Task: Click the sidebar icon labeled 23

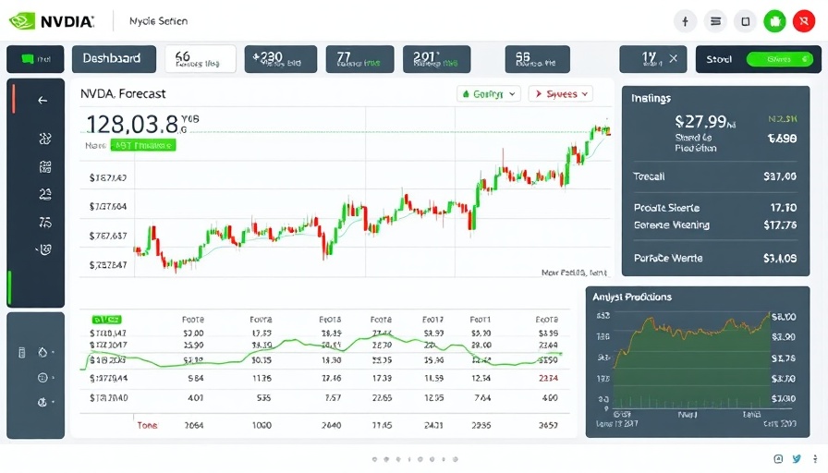Action: (x=45, y=195)
